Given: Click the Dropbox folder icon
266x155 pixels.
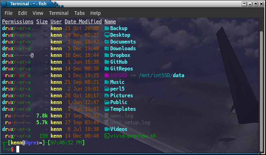Looking at the screenshot, I should [107, 55].
